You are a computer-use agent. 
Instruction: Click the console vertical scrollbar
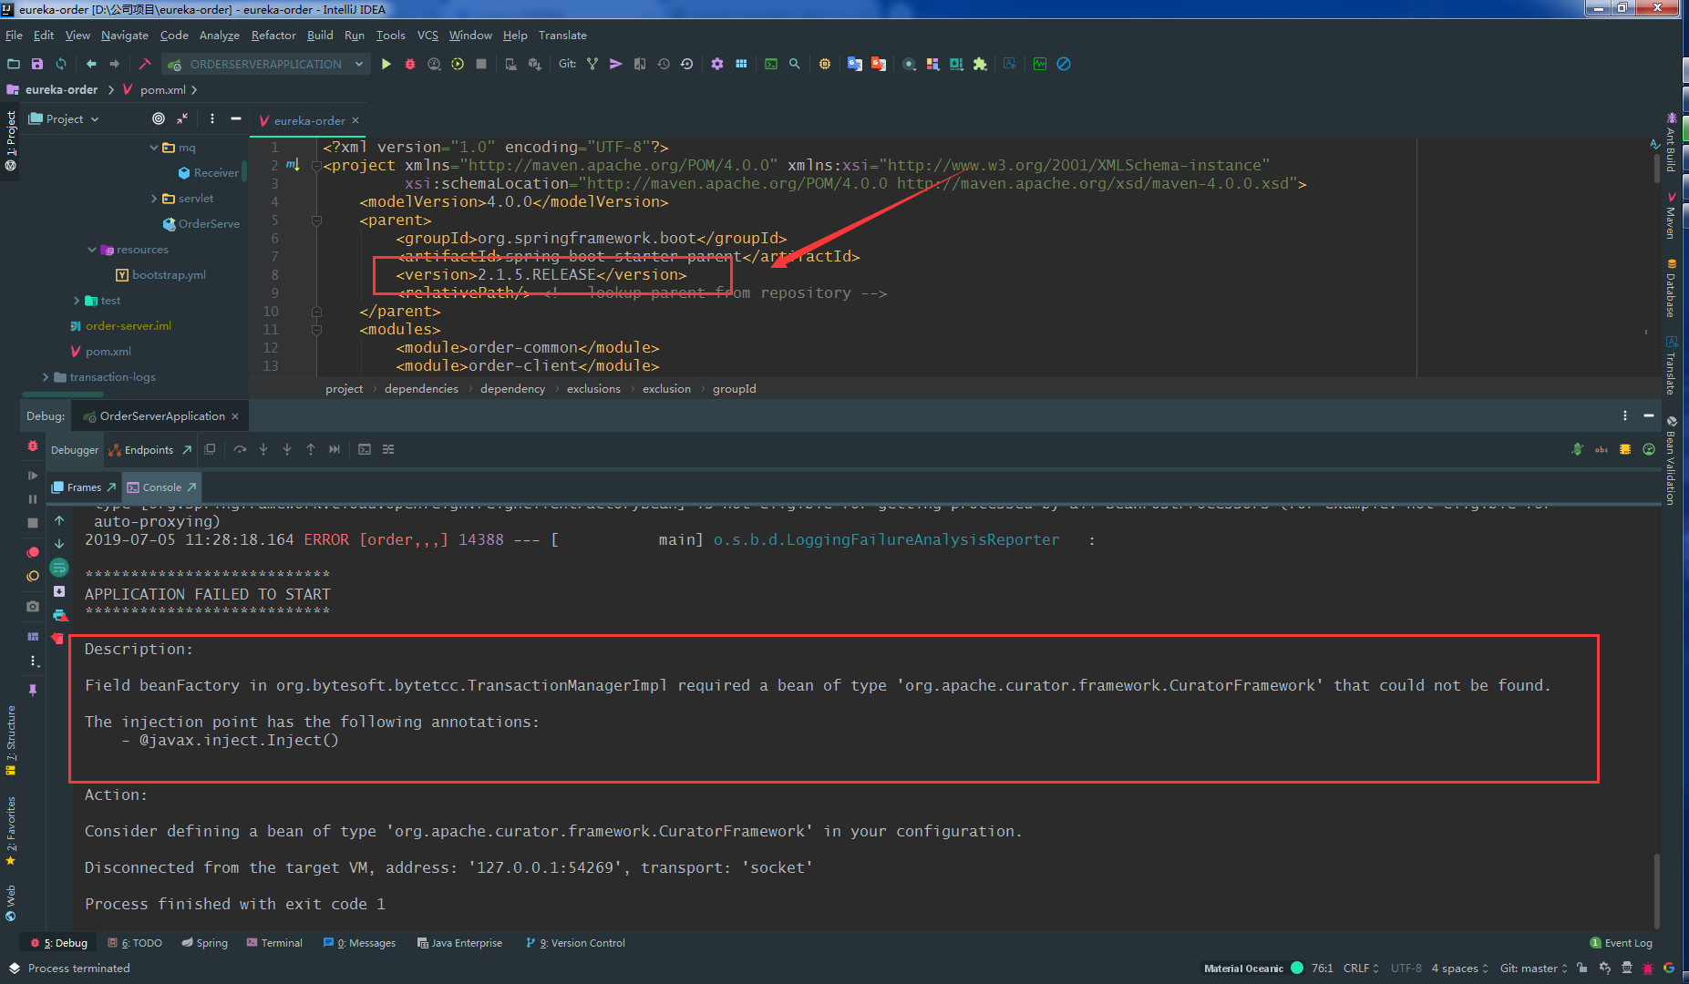click(x=1657, y=891)
